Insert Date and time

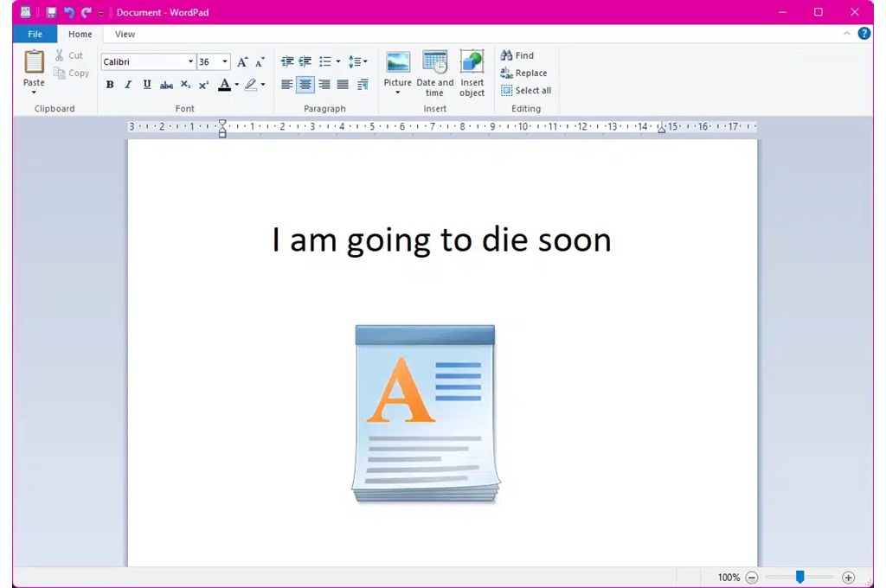pyautogui.click(x=434, y=73)
